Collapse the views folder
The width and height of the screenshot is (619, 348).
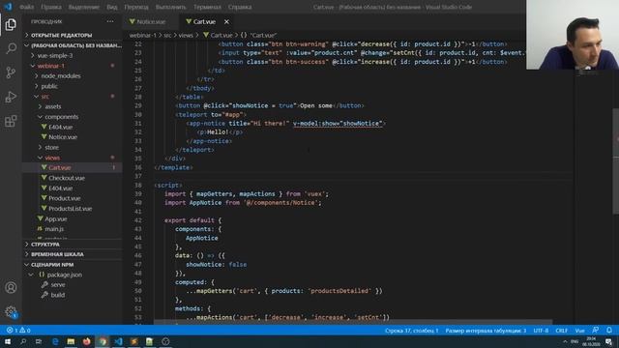pos(73,158)
